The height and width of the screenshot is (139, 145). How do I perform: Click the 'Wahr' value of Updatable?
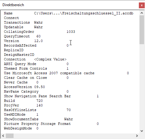38,27
